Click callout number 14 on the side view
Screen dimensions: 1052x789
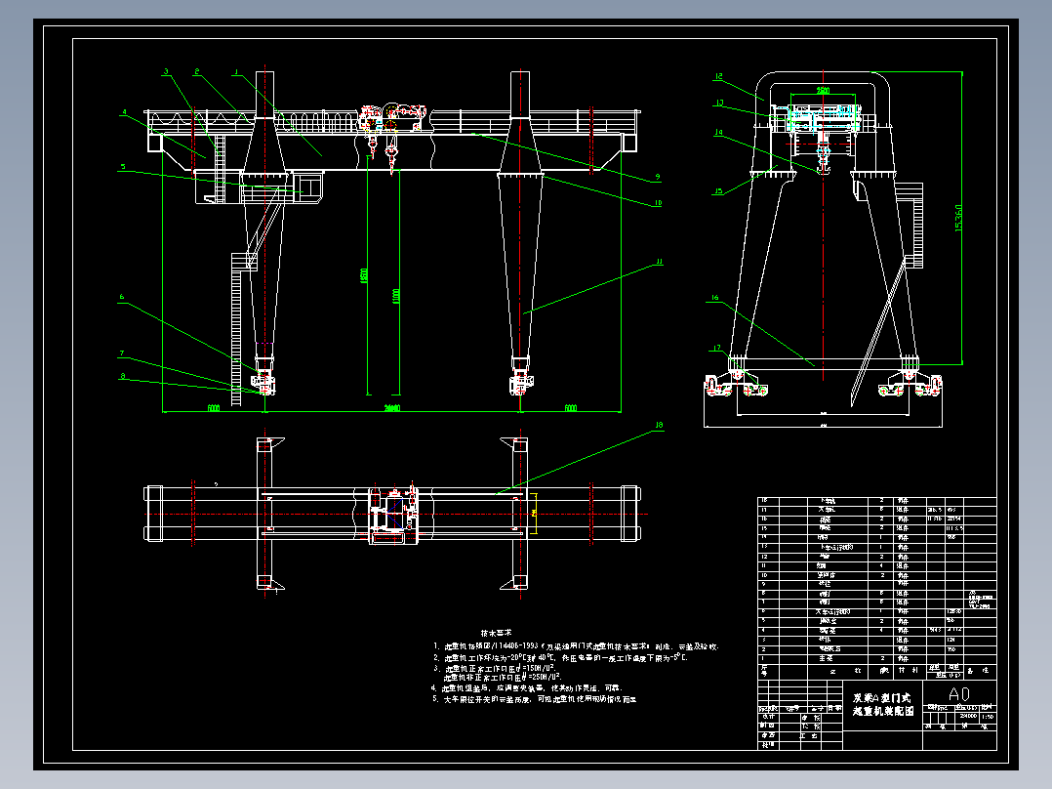point(718,132)
